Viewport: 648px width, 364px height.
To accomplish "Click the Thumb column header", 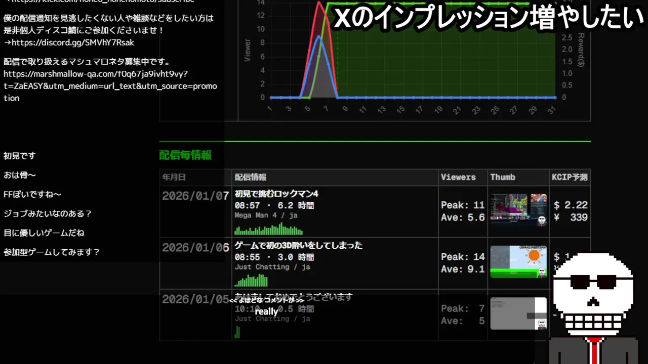I will pyautogui.click(x=503, y=177).
